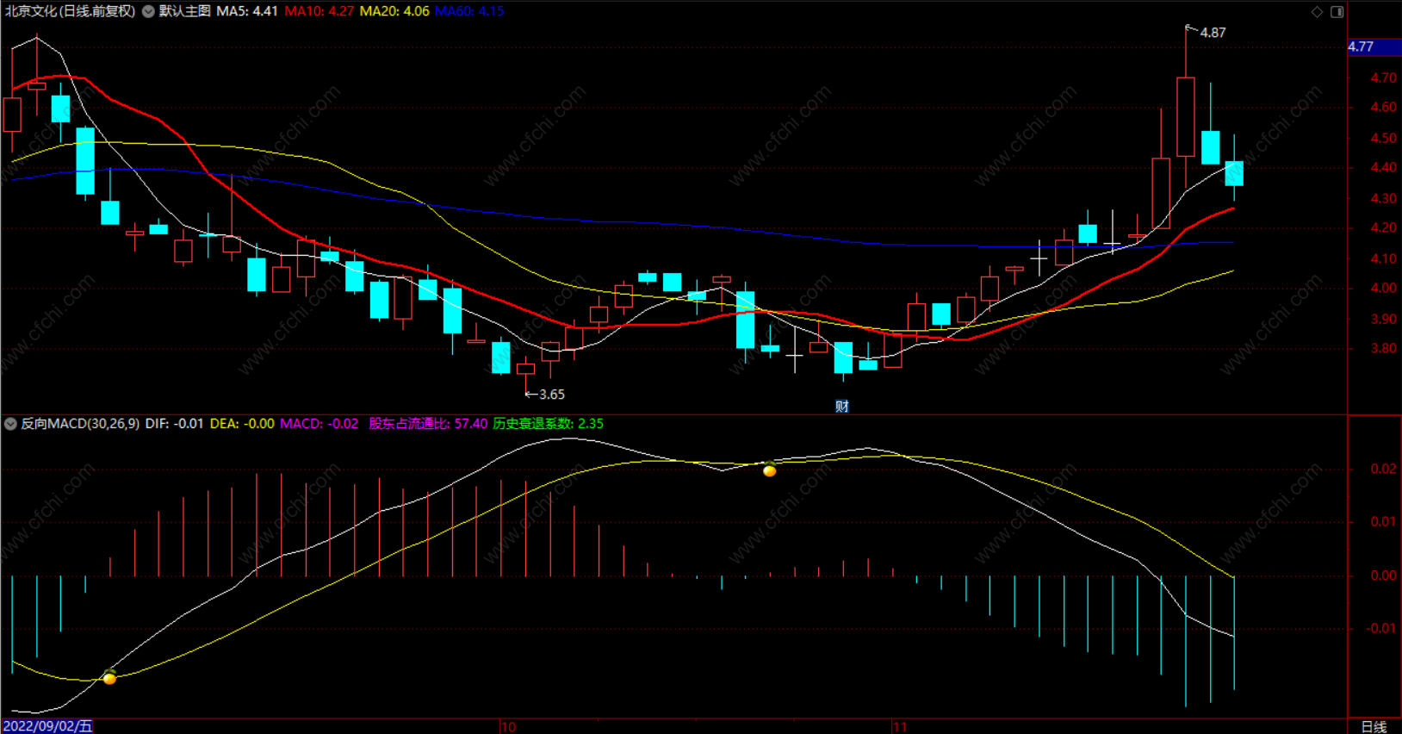Click 反向MACD(30,26,9) indicator name

(80, 424)
